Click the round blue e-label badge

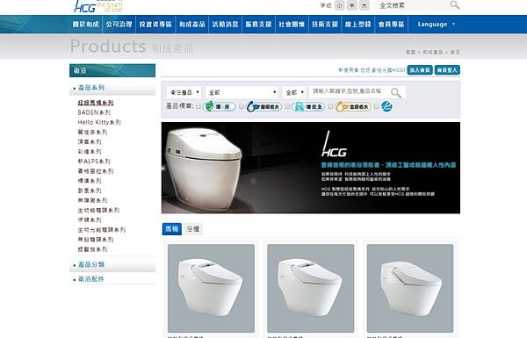coord(386,107)
